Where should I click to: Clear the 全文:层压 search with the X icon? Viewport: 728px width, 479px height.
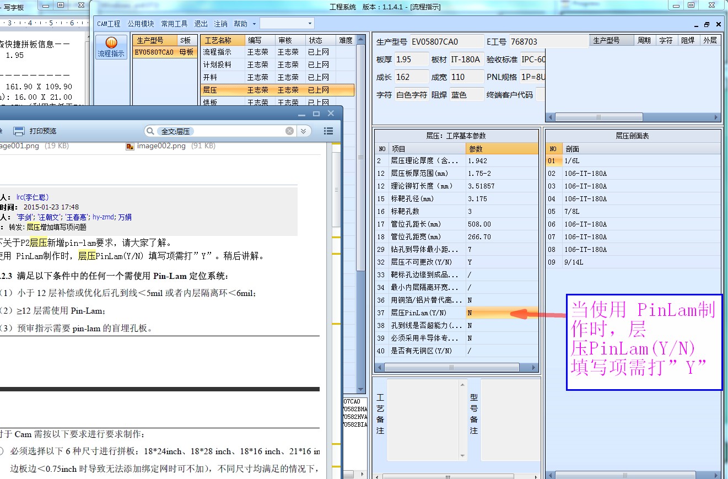coord(289,131)
